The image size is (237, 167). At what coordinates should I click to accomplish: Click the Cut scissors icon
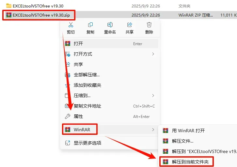click(x=71, y=25)
